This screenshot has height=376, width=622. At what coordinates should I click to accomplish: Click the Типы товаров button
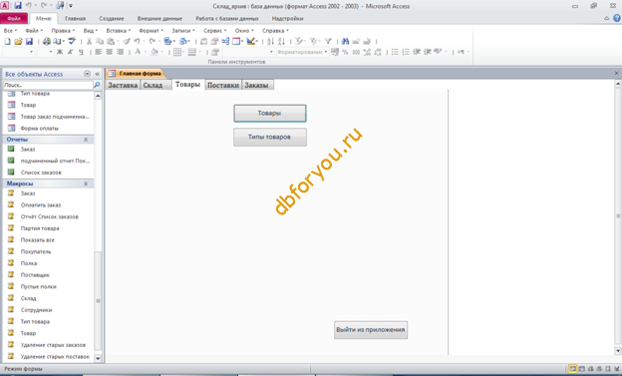pos(270,137)
